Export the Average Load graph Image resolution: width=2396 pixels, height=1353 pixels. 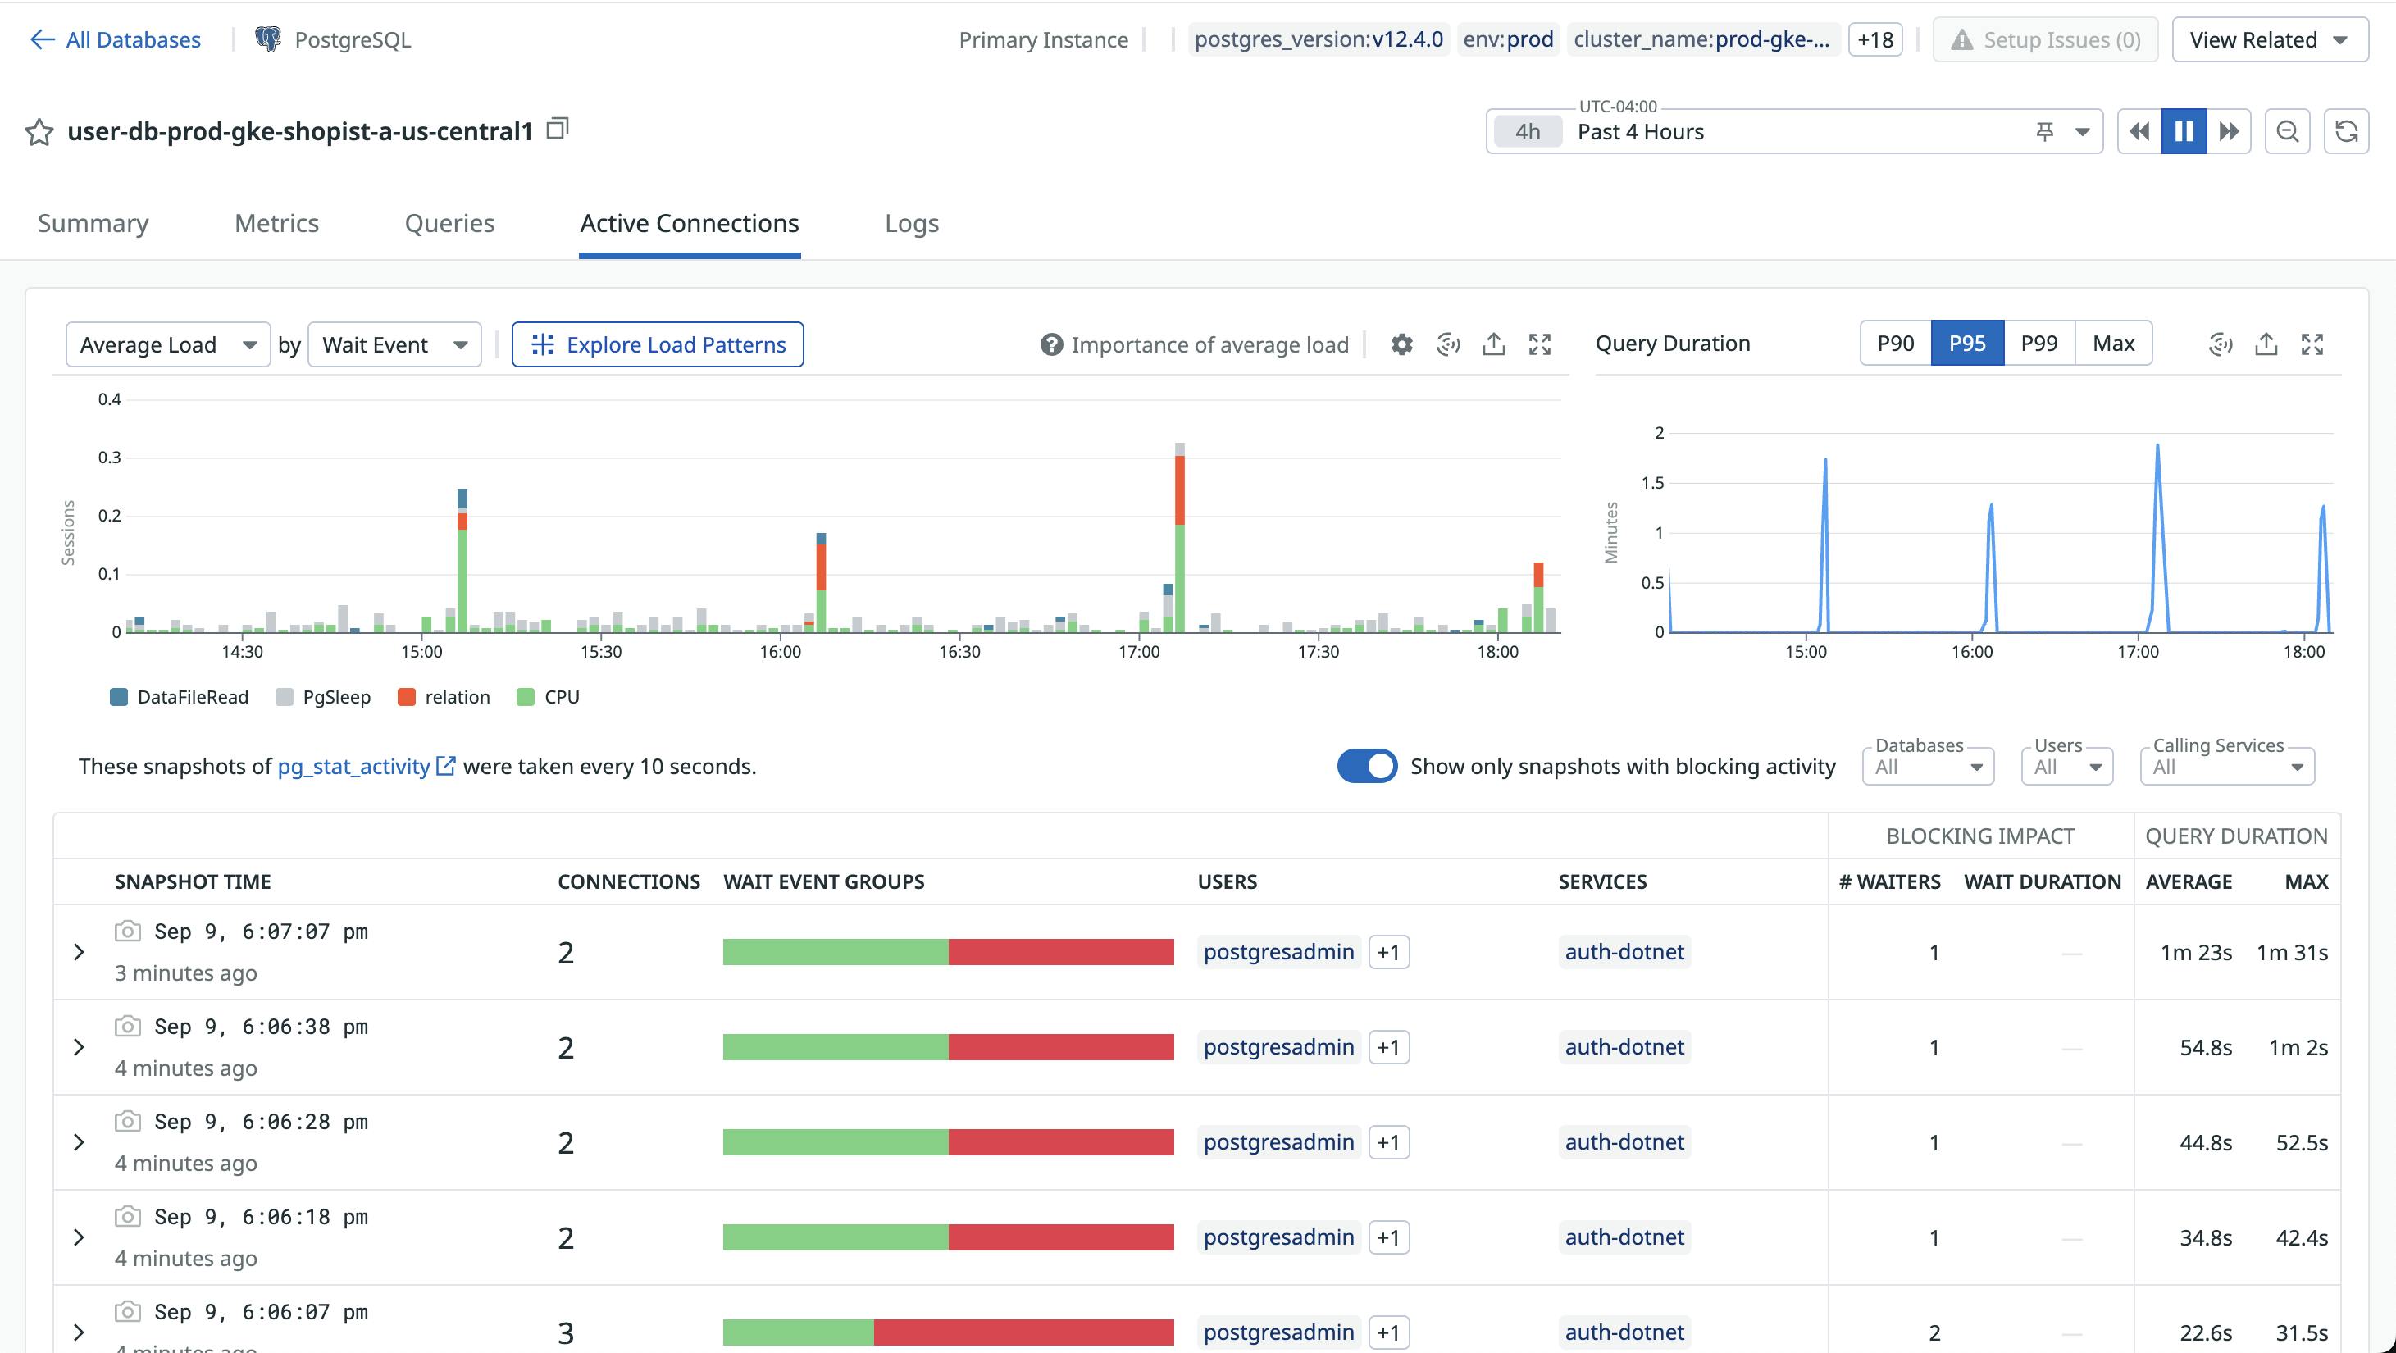point(1493,344)
